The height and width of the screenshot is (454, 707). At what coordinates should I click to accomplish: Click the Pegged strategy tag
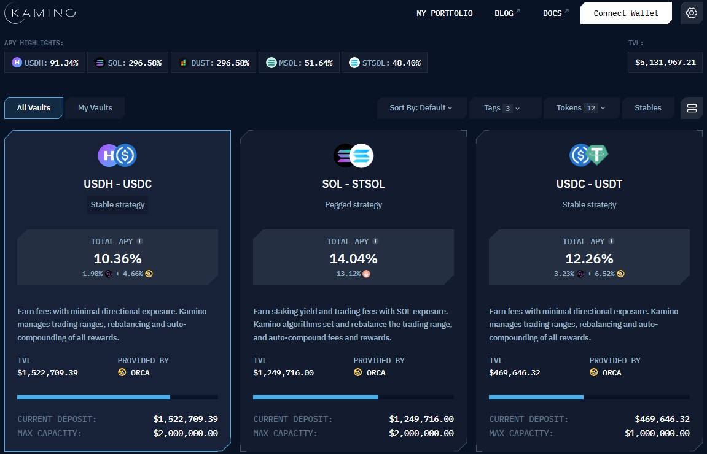(354, 204)
